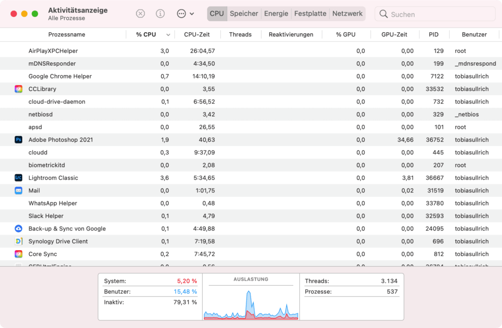This screenshot has width=502, height=328.
Task: Click the Alle Prozesse subtitle
Action: [67, 18]
